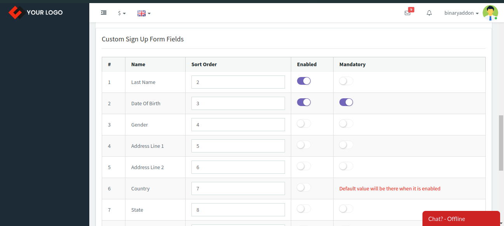Open the dollar currency dropdown
504x226 pixels.
point(122,13)
